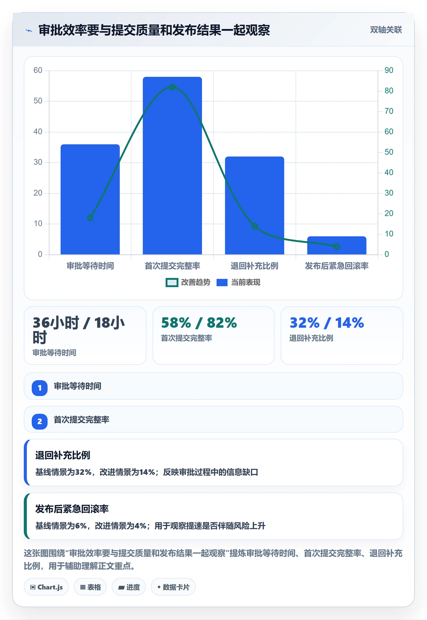Click the chart title 审批效率要与提交质量和发布结果一起观察
Image resolution: width=427 pixels, height=620 pixels.
(x=154, y=30)
